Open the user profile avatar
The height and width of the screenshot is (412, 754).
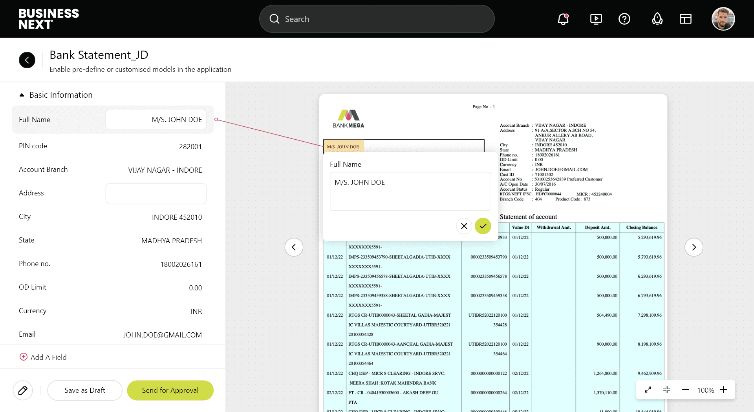coord(723,19)
